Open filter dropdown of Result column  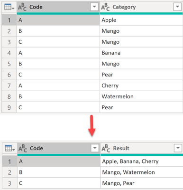178,148
